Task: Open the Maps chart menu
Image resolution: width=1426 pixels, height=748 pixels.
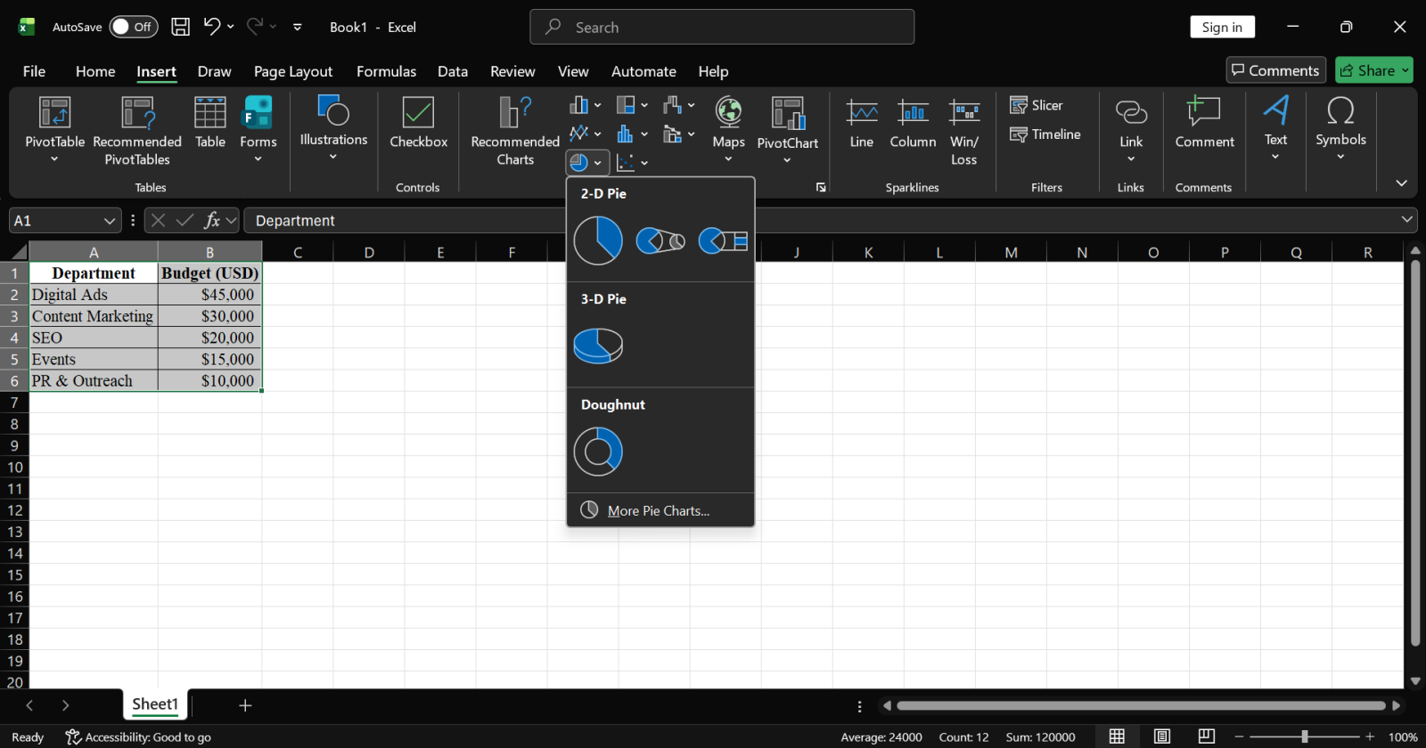Action: (x=728, y=130)
